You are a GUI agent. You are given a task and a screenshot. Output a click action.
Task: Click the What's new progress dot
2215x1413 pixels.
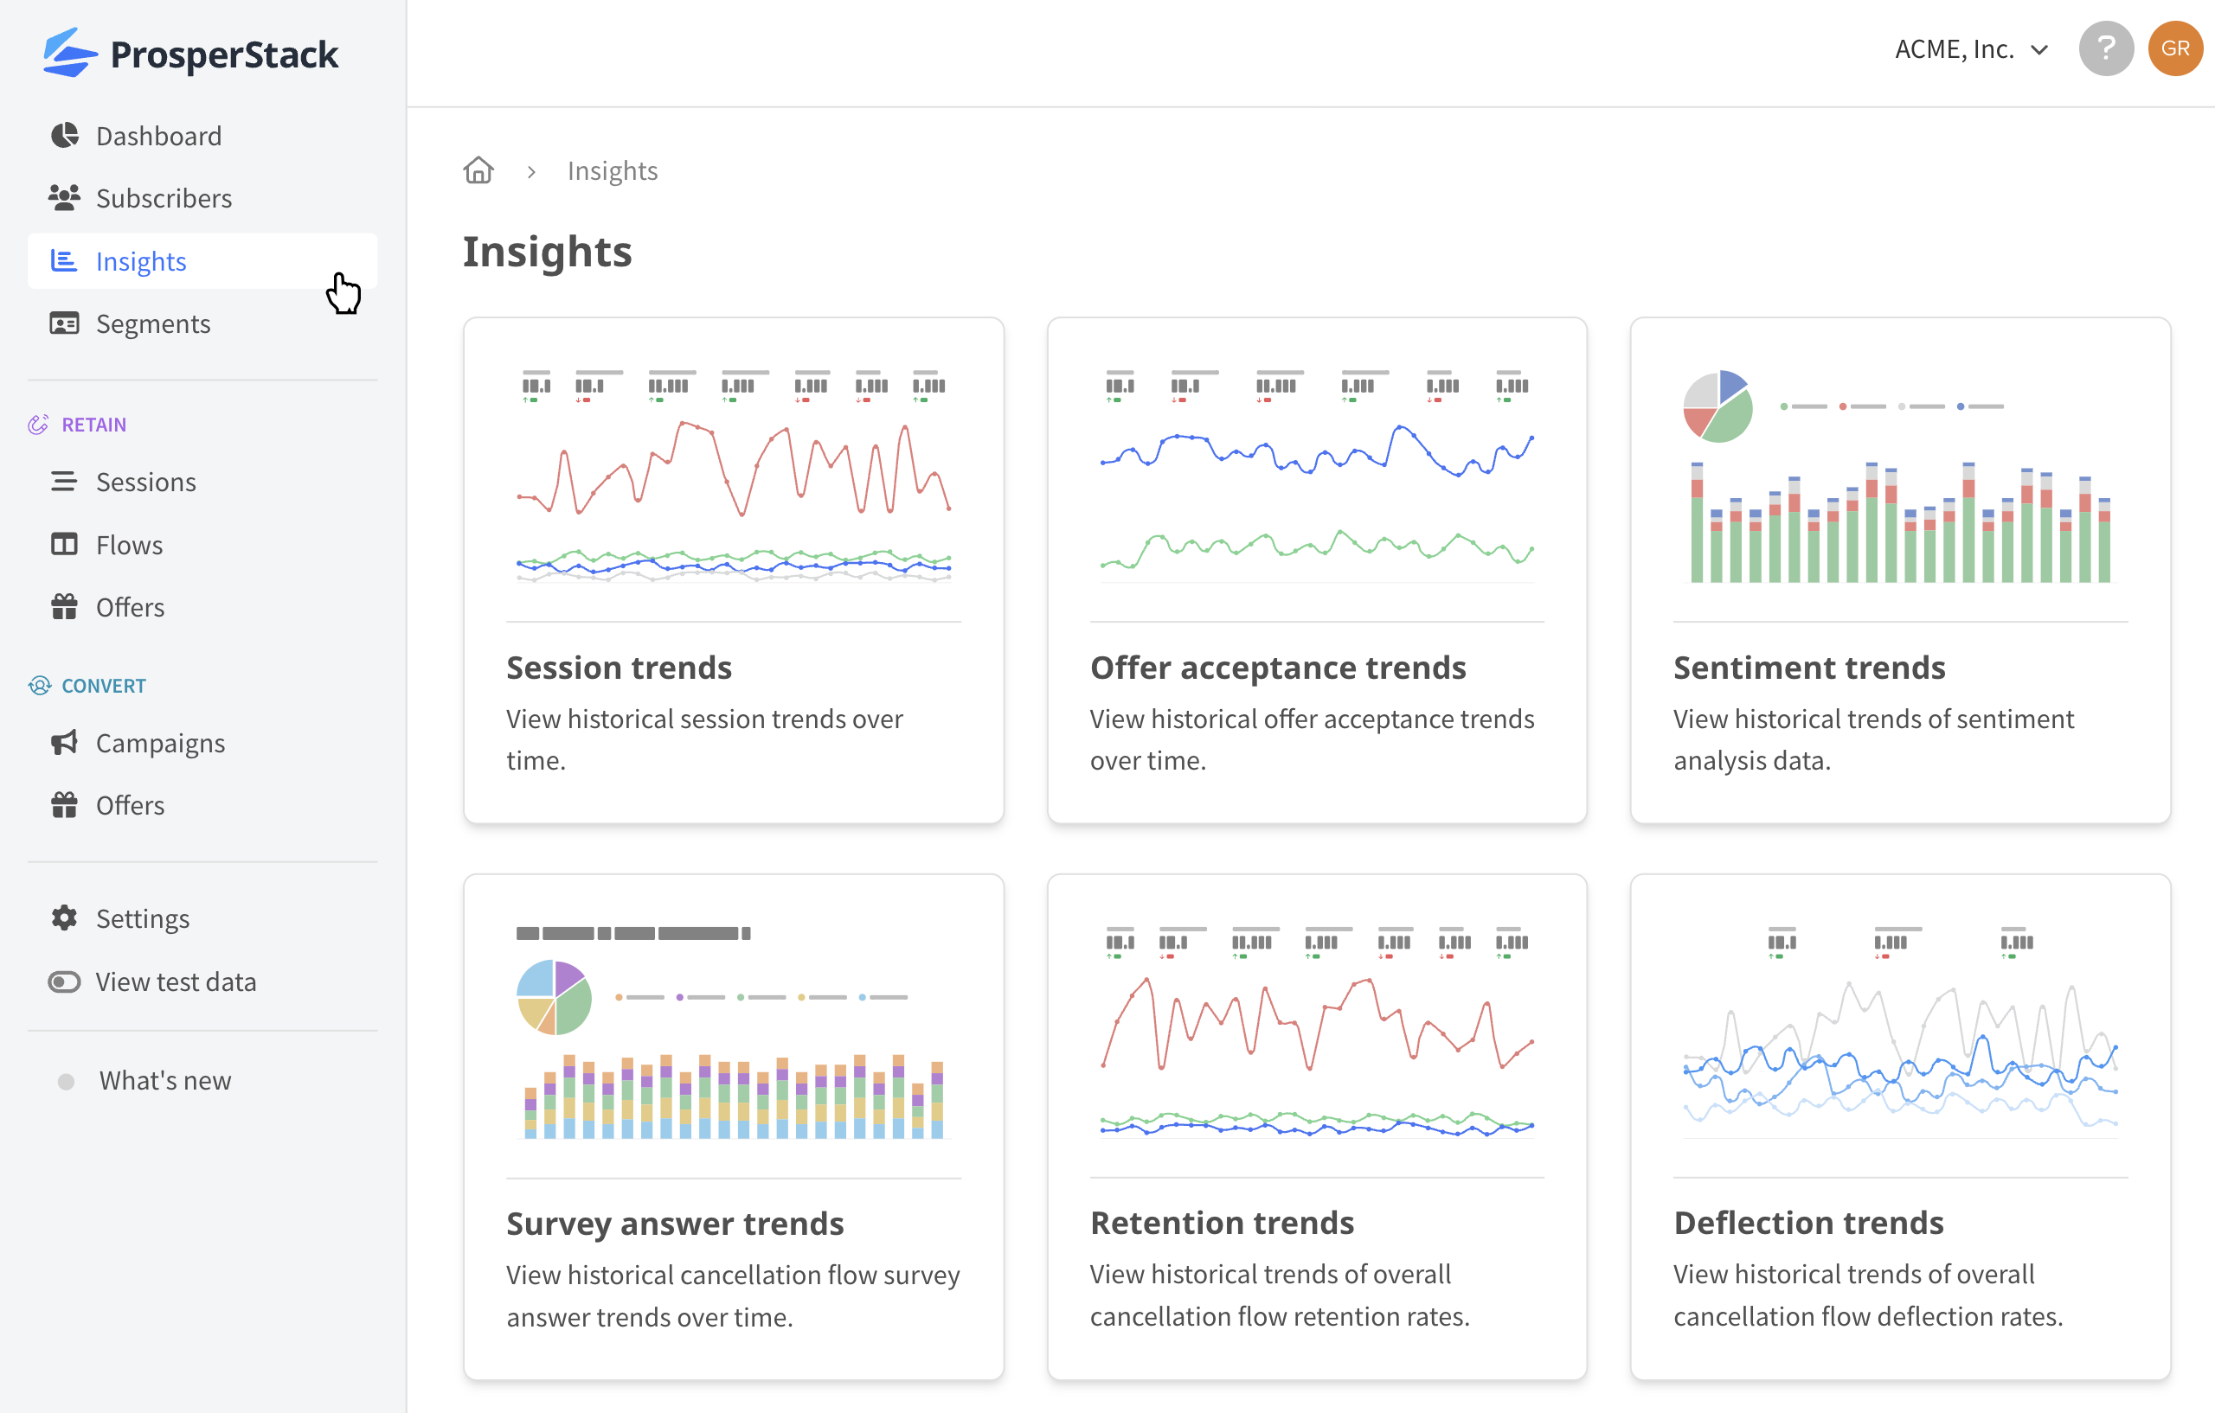pos(64,1081)
